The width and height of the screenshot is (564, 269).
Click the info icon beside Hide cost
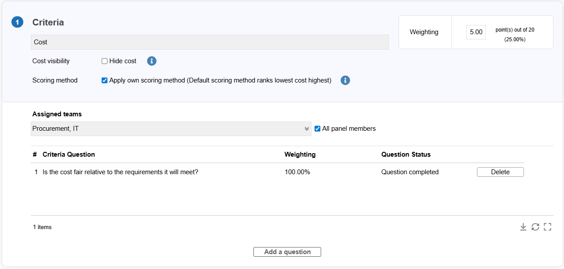152,61
